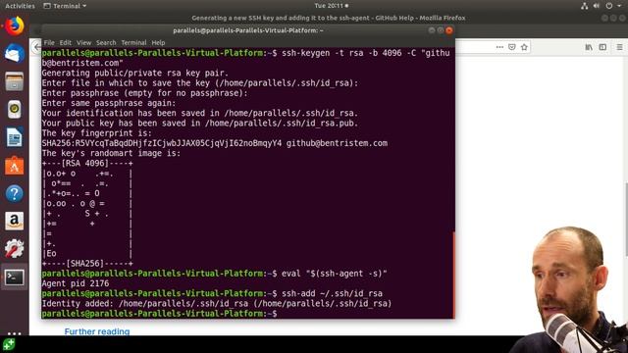Minimize the Terminal window
The height and width of the screenshot is (353, 628).
pyautogui.click(x=432, y=30)
